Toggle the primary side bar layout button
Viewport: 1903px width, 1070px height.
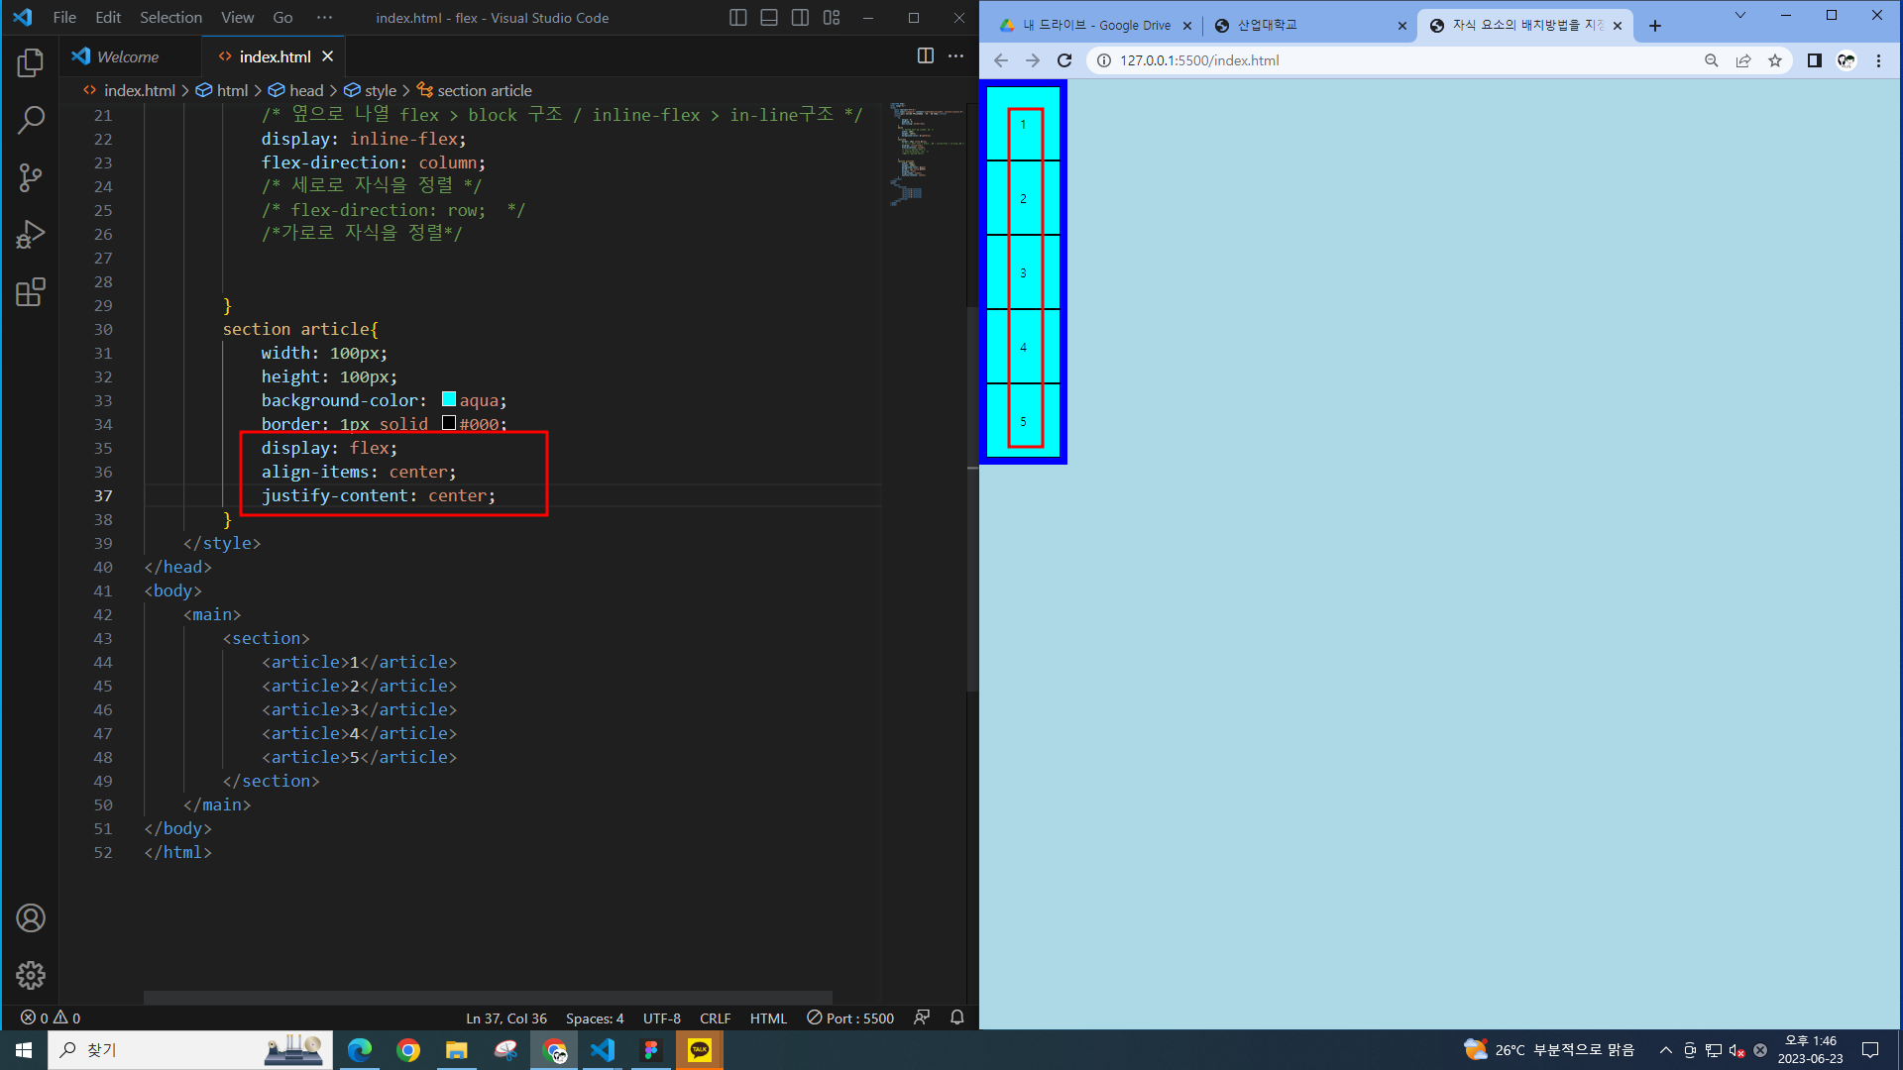click(737, 18)
